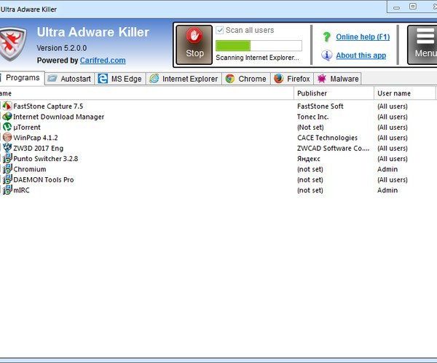Select the µTorrent entry name
The height and width of the screenshot is (363, 437).
[27, 128]
